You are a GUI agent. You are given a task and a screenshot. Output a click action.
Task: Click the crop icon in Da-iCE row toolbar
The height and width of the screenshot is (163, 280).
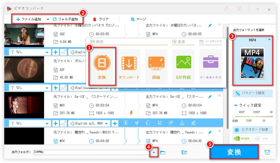pos(160,123)
